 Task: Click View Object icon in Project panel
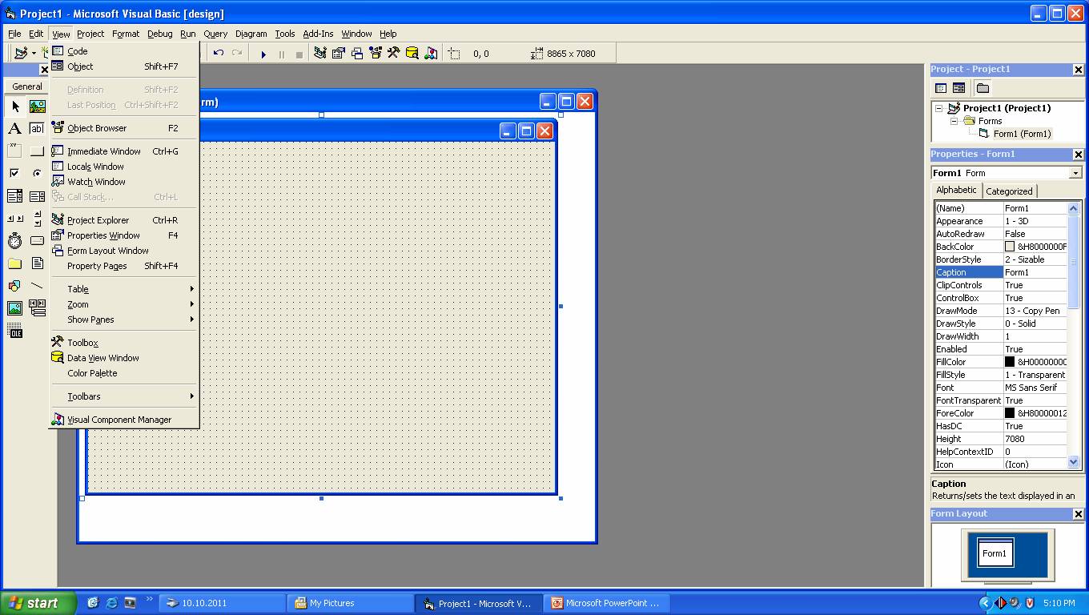[958, 88]
